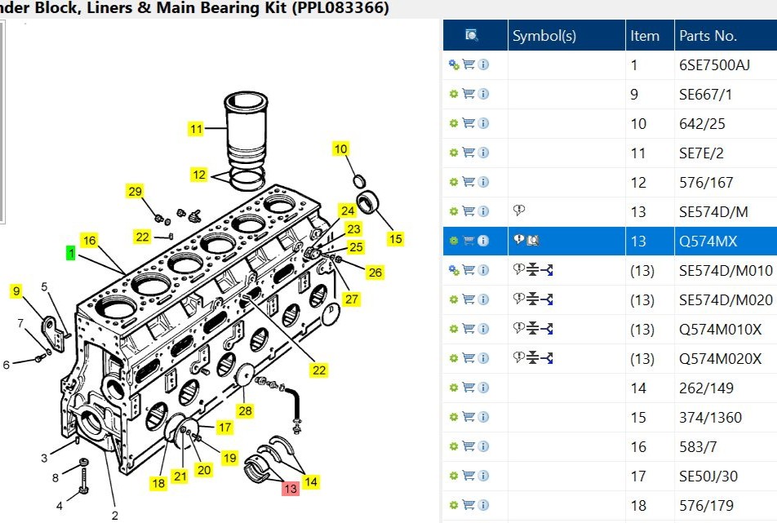The height and width of the screenshot is (523, 777).
Task: Click callout 25 on the diagram
Action: click(x=356, y=246)
